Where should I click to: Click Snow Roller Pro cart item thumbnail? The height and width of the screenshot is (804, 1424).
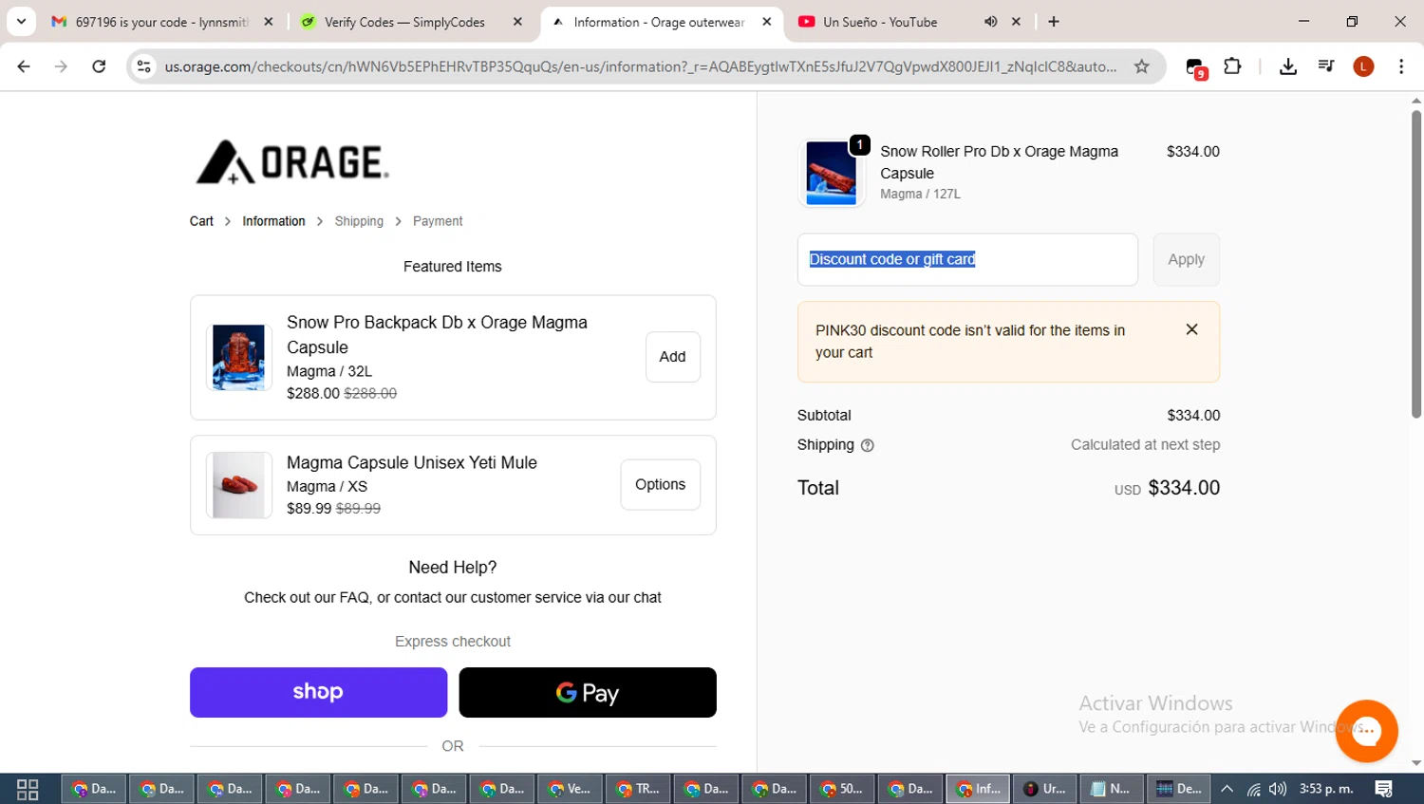[831, 173]
